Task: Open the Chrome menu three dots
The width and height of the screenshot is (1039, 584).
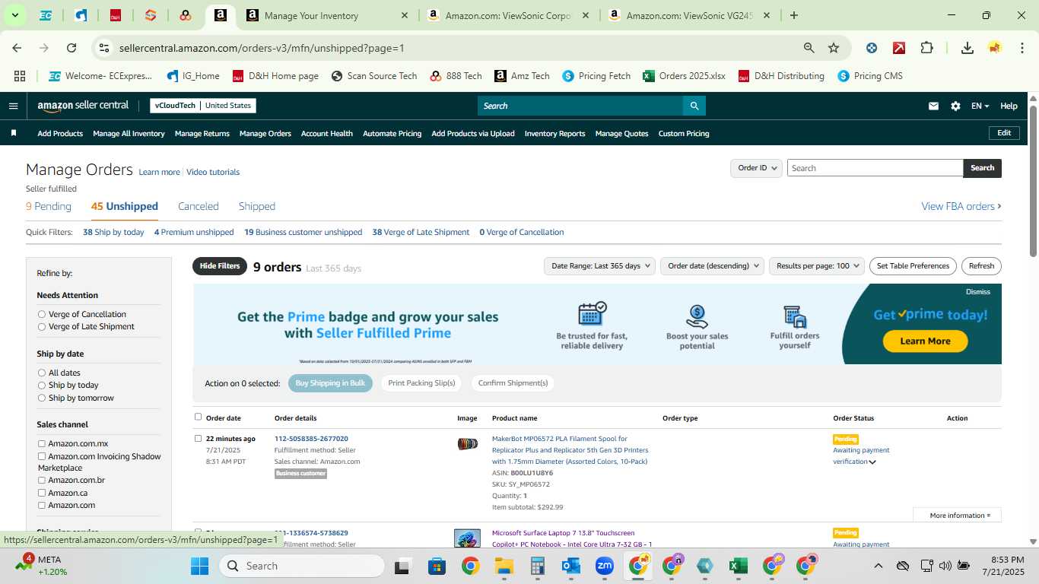Action: point(1022,48)
